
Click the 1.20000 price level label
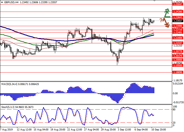[178, 60]
